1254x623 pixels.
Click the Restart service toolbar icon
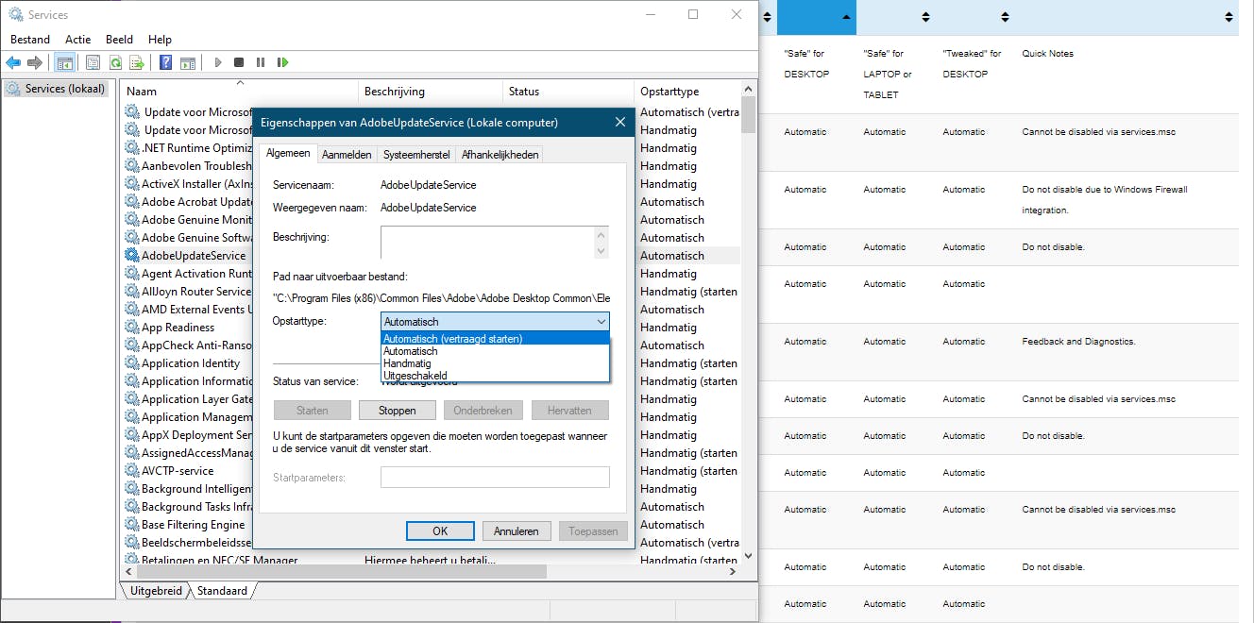pyautogui.click(x=282, y=63)
